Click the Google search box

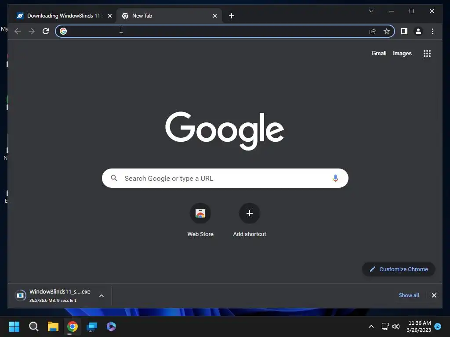click(x=225, y=178)
